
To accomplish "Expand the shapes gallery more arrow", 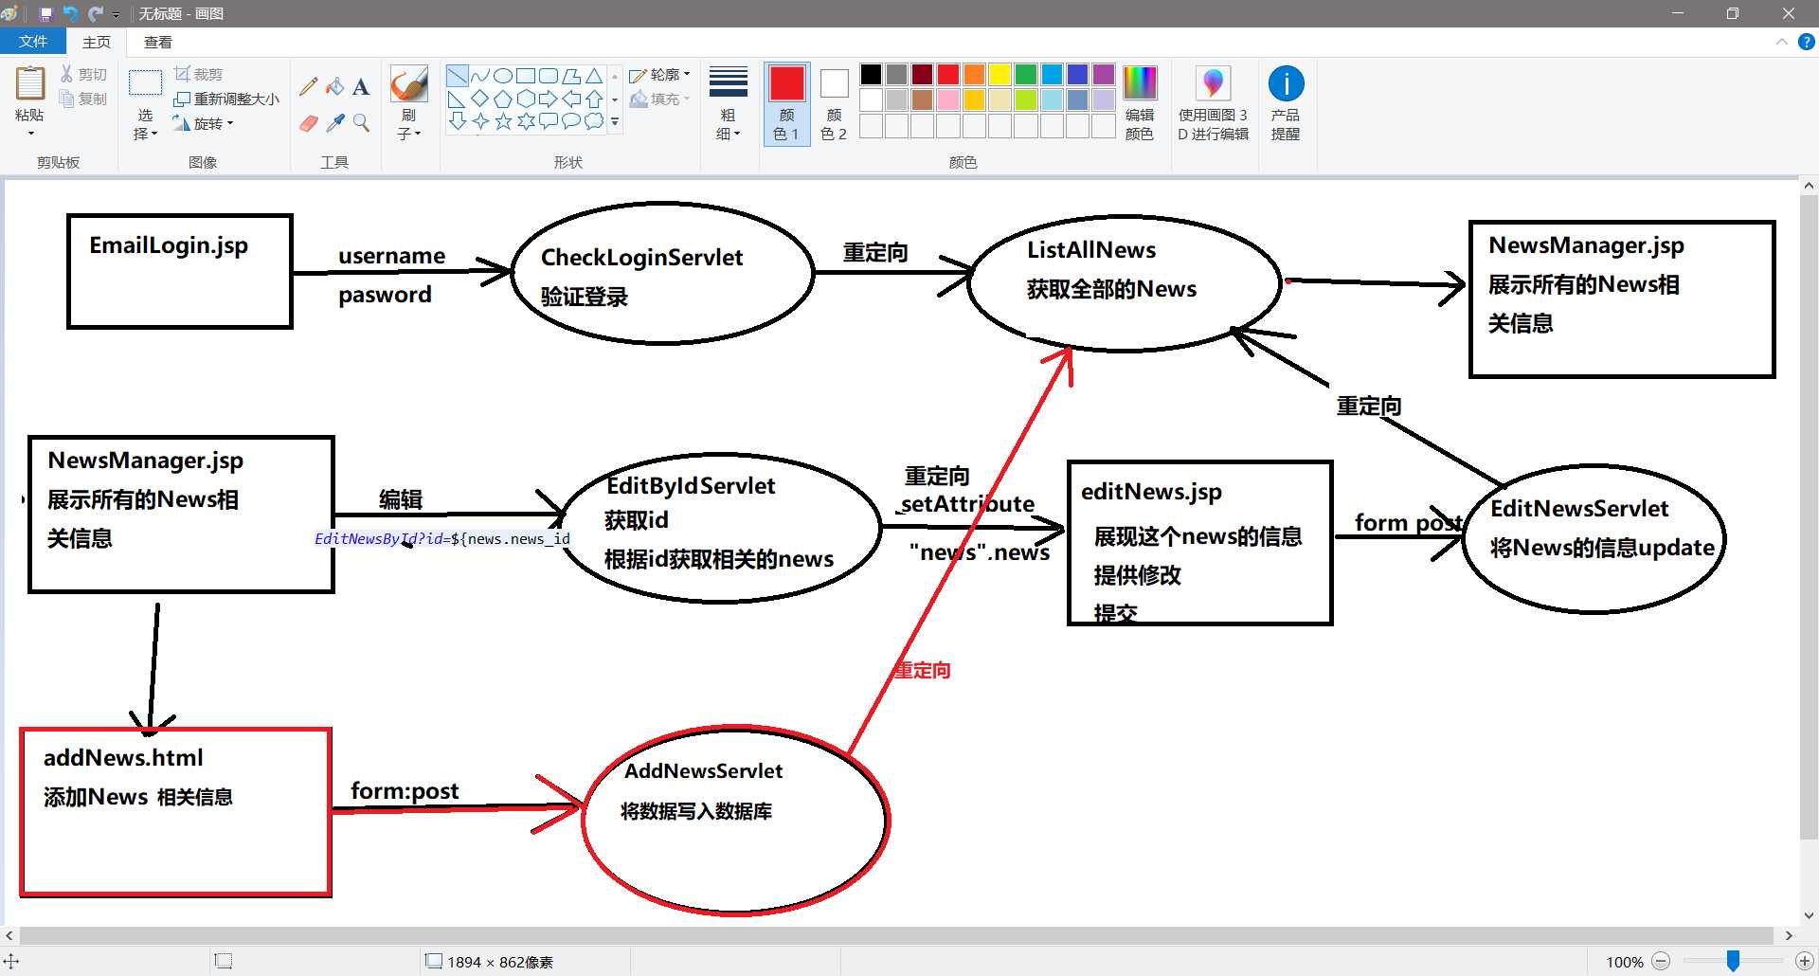I will tap(615, 122).
